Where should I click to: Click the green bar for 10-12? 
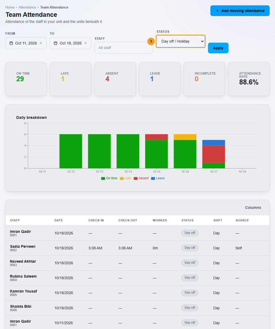coord(71,151)
